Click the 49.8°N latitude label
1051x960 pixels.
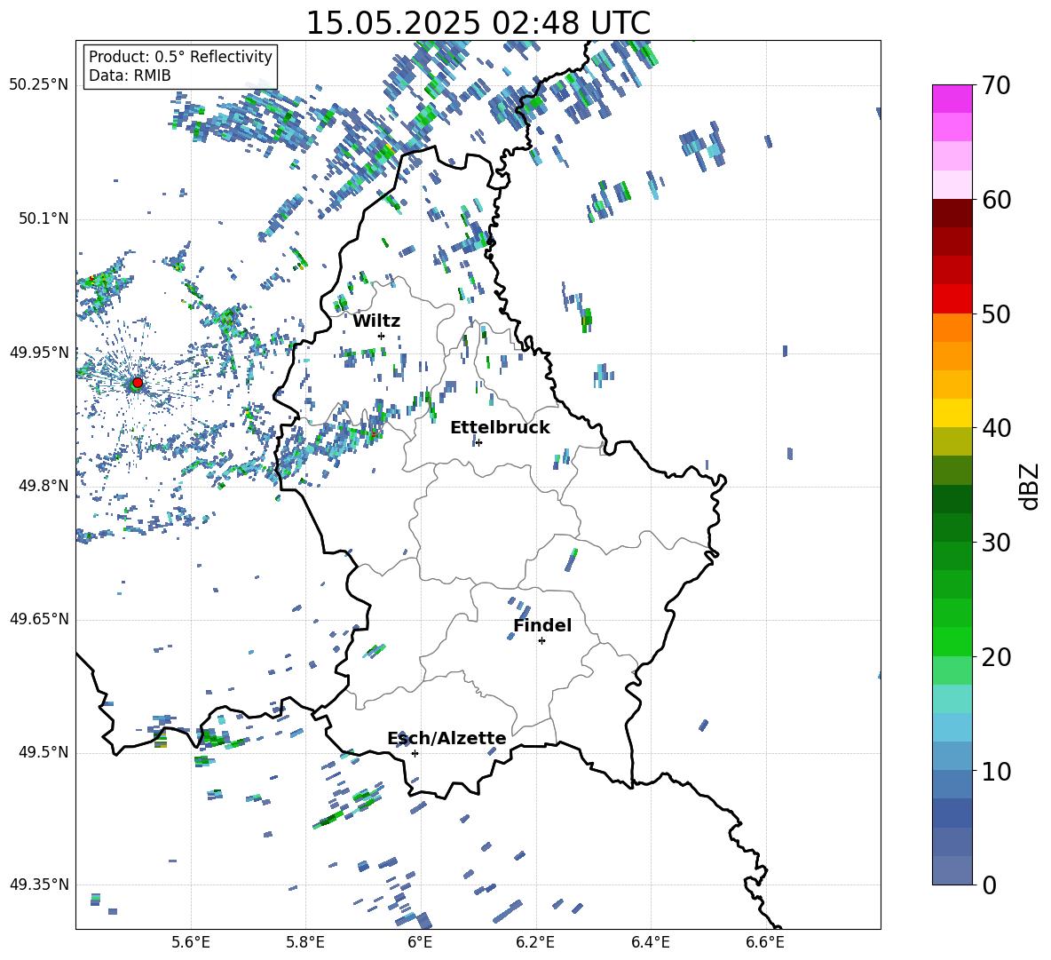click(x=43, y=486)
